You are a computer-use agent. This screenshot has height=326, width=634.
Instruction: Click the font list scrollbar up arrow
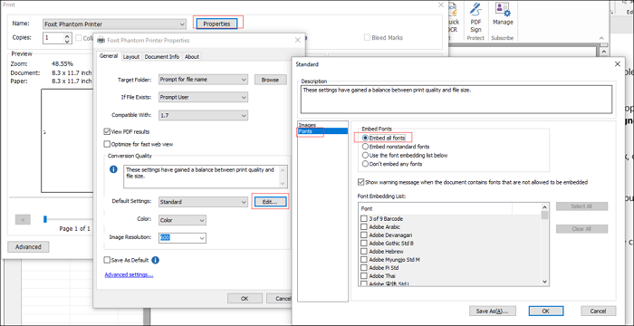click(544, 207)
